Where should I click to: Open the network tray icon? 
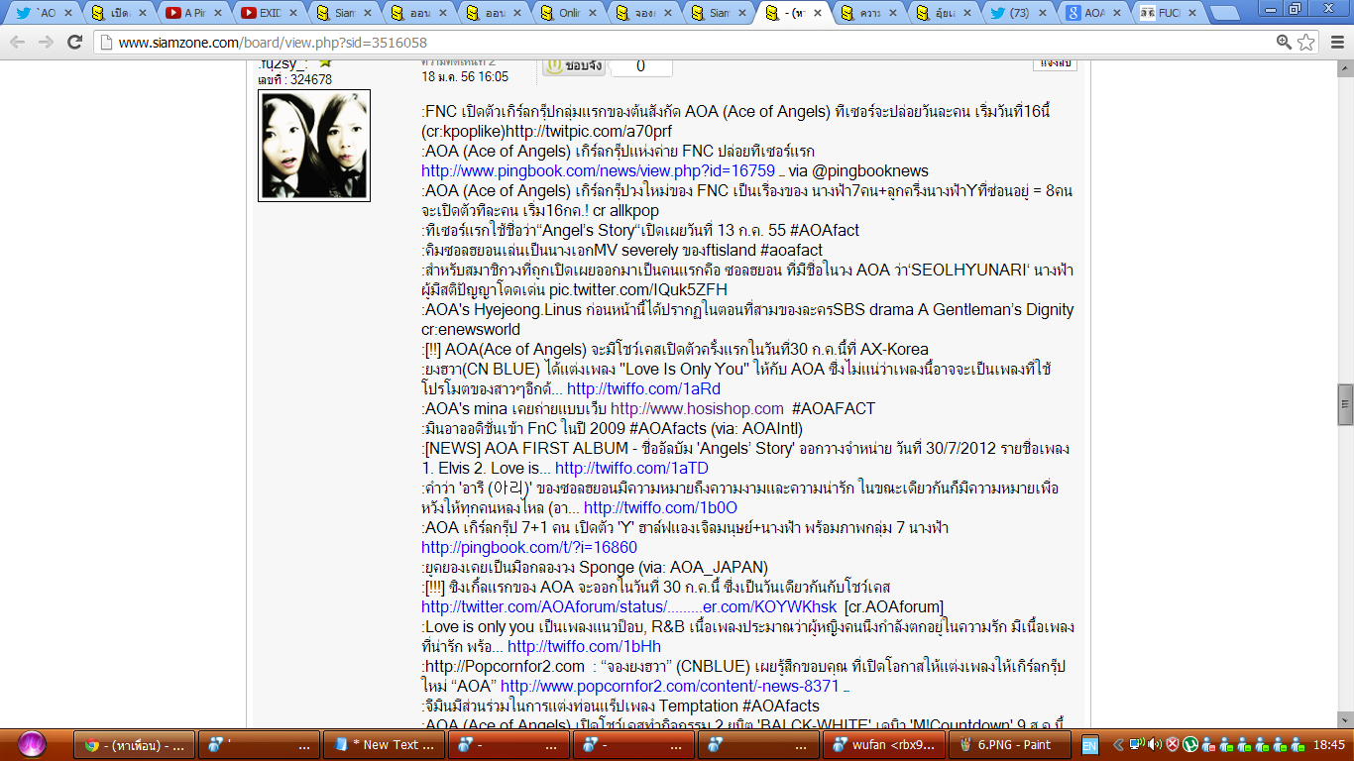coord(1137,745)
